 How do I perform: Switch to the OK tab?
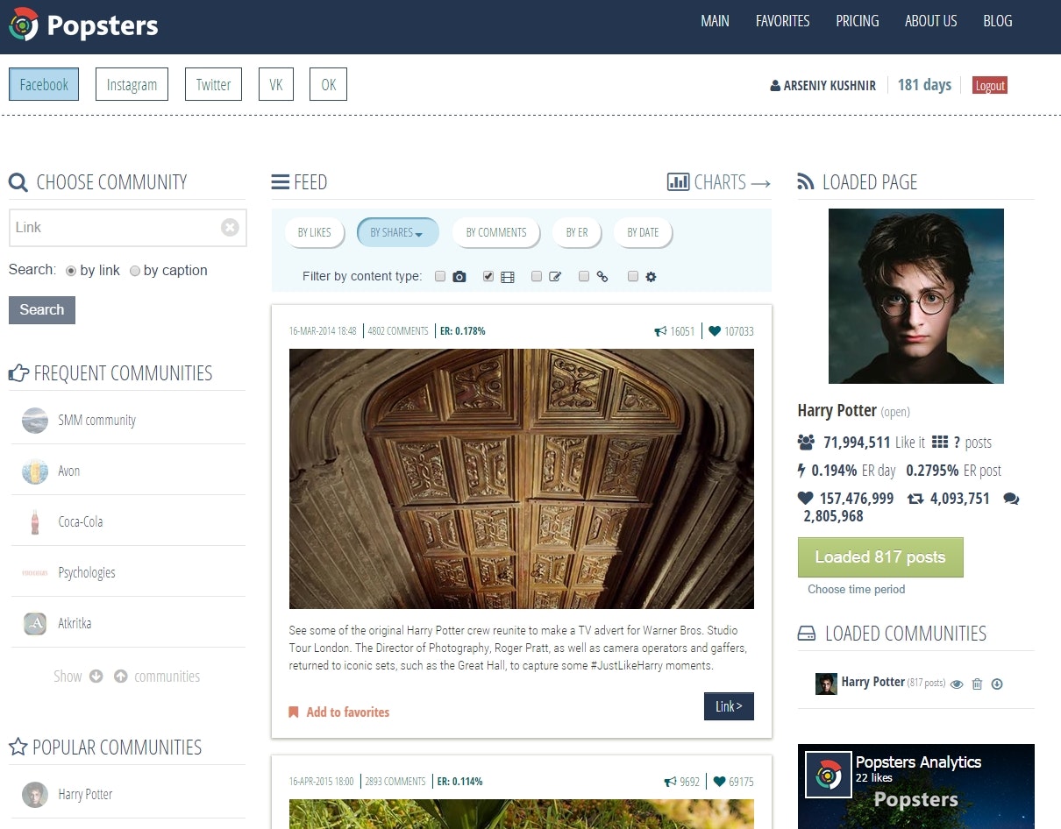(x=329, y=84)
